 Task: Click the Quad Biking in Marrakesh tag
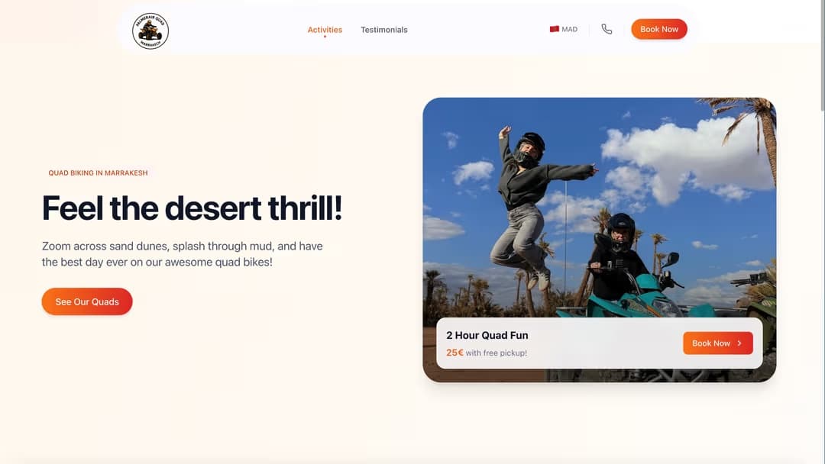pyautogui.click(x=98, y=173)
